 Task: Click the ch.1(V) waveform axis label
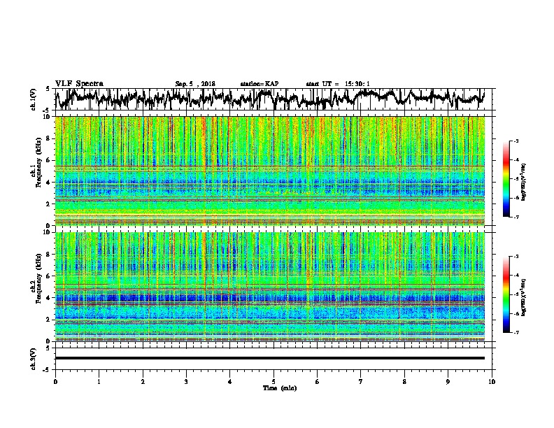(33, 99)
